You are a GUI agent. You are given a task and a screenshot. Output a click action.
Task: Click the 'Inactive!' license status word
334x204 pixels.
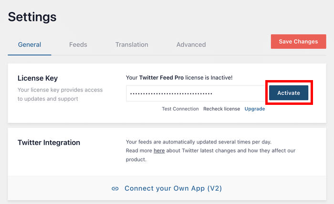[x=221, y=78]
